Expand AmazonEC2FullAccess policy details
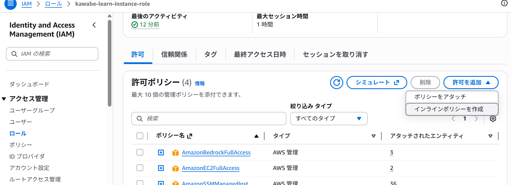The image size is (511, 185). pyautogui.click(x=161, y=168)
